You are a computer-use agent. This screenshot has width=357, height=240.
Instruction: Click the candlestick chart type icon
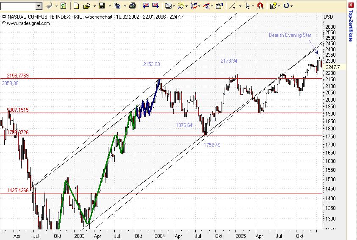tap(194, 6)
